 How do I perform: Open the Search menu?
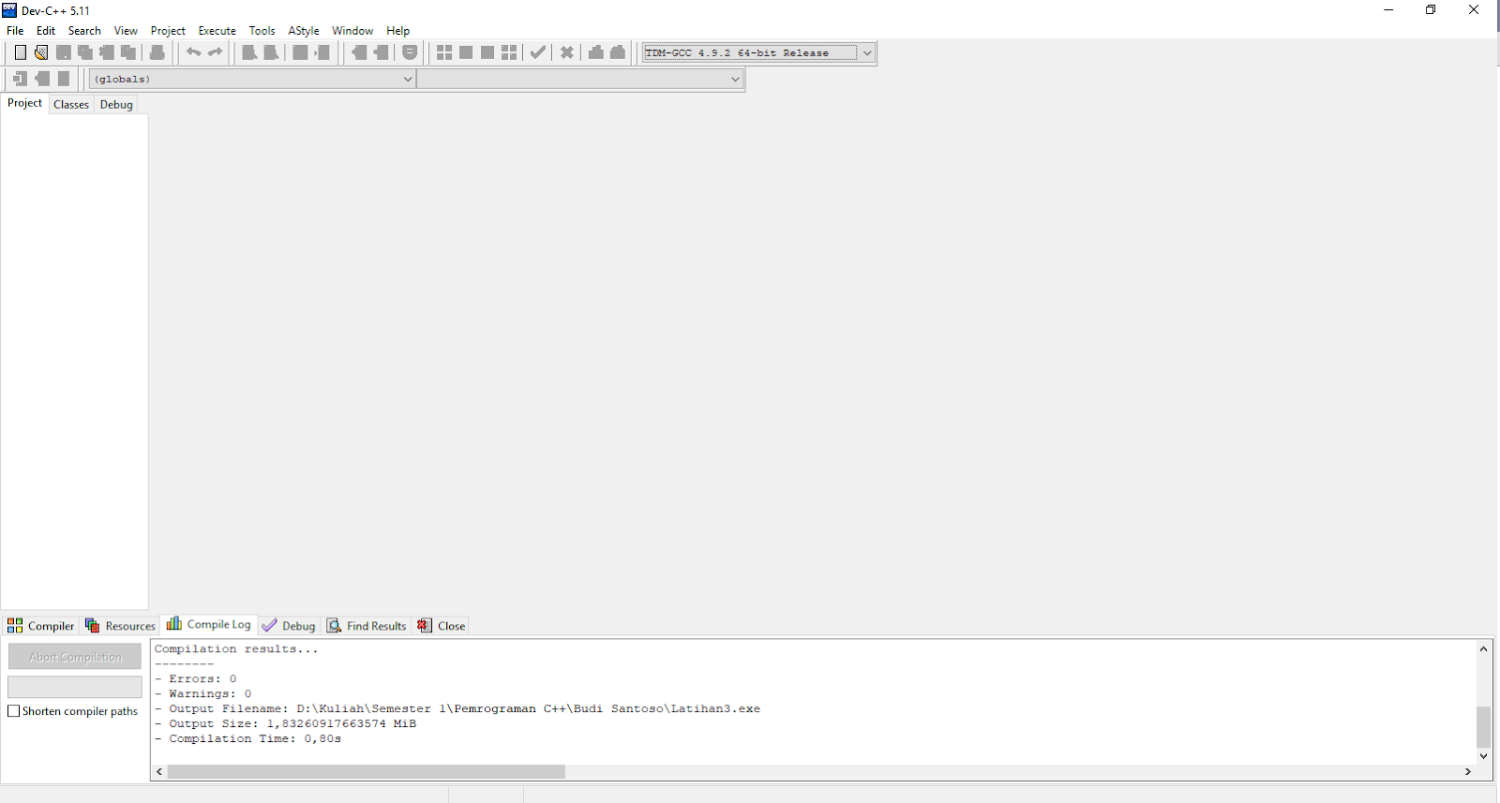tap(84, 30)
